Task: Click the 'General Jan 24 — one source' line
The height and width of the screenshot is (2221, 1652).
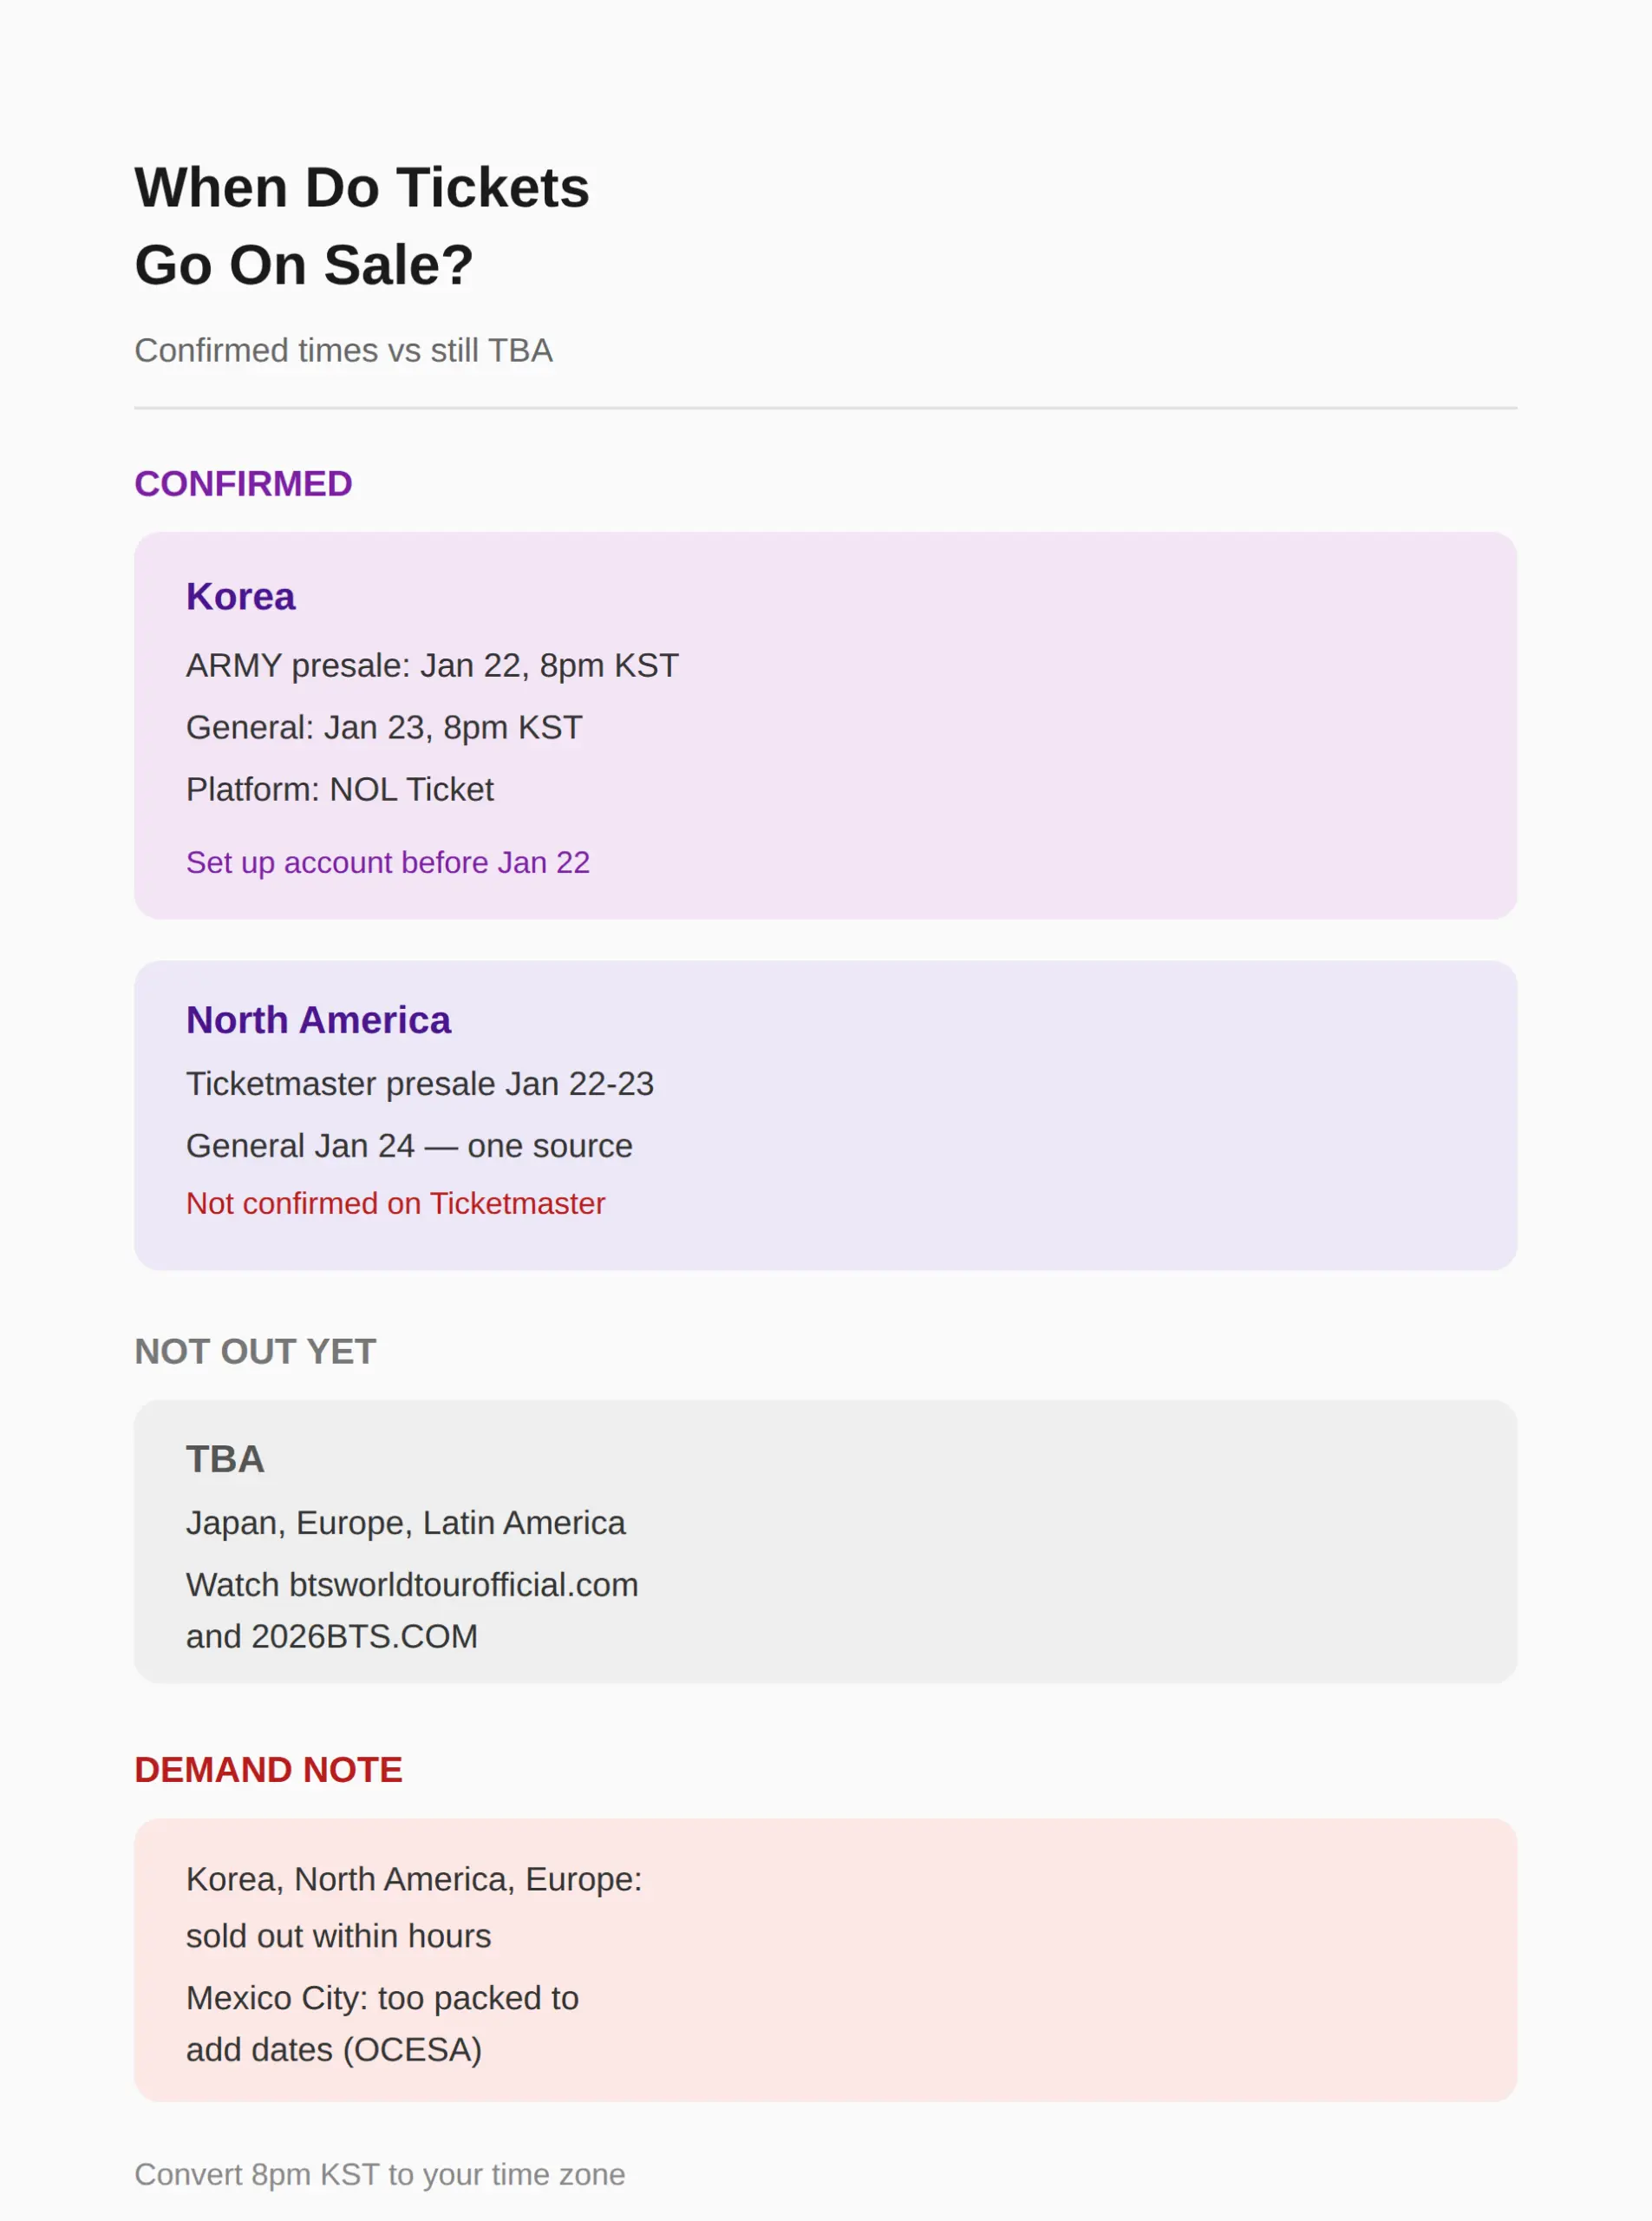Action: (x=409, y=1145)
